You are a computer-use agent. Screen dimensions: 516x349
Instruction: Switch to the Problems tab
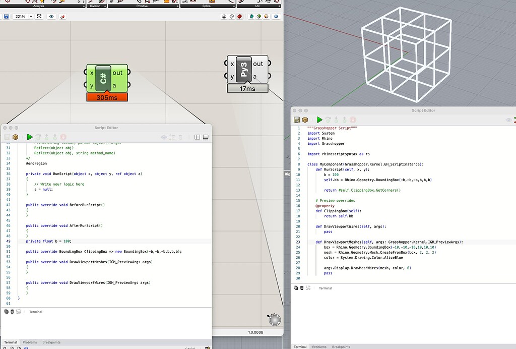(30, 342)
